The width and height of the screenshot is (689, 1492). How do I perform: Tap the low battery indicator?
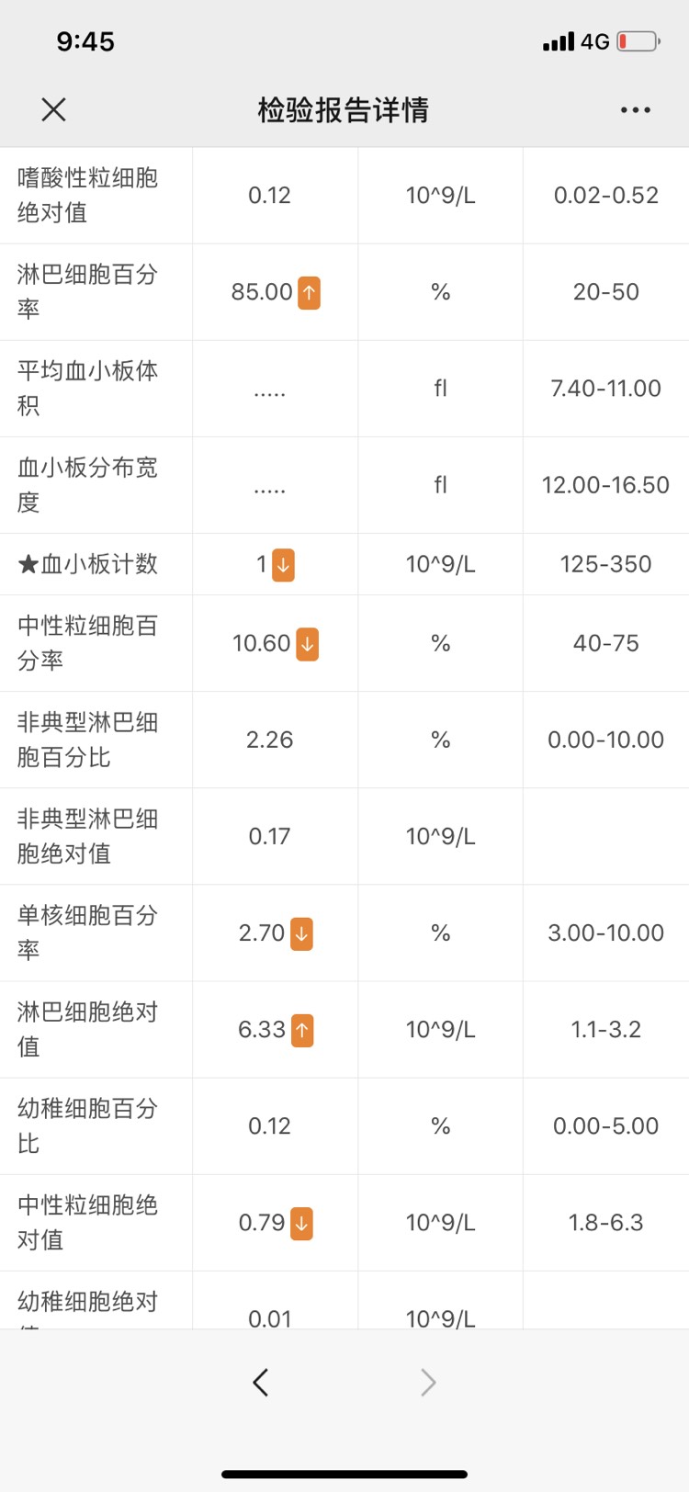click(x=638, y=40)
